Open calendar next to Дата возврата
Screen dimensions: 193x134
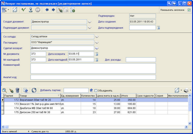coord(97,54)
